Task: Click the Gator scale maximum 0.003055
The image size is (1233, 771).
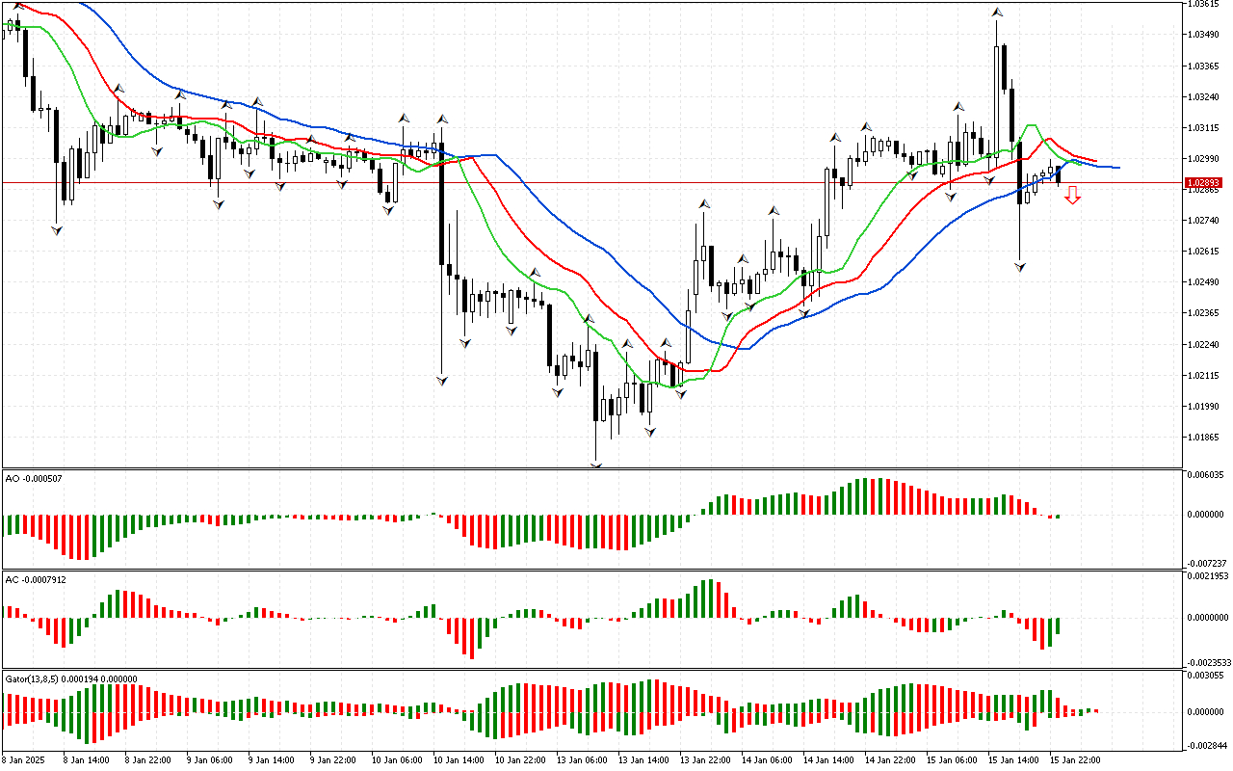Action: [x=1204, y=677]
